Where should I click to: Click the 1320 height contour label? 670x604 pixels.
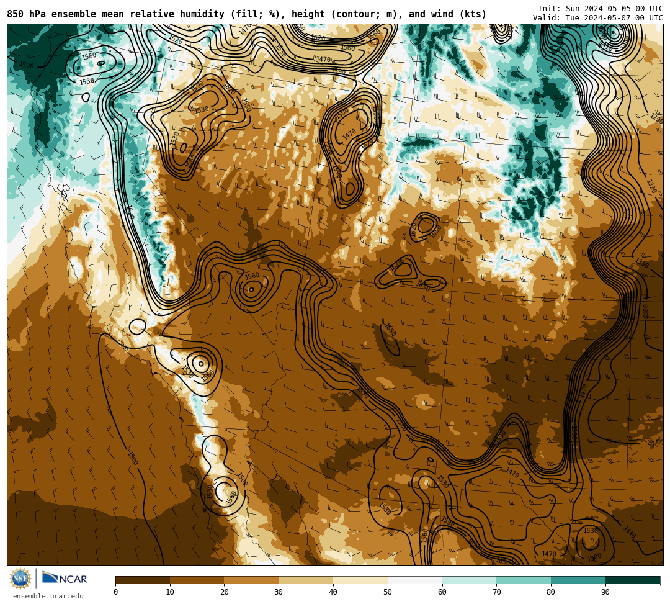(651, 186)
